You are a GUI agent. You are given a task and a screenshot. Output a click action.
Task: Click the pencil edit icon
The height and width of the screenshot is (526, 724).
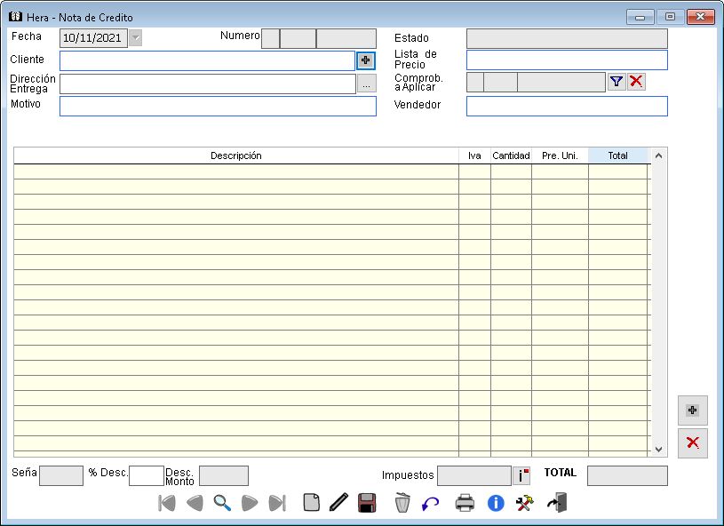point(338,503)
